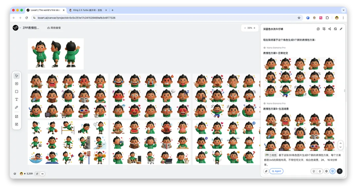
Task: Open the layers icon at bottom left
Action: 15,173
